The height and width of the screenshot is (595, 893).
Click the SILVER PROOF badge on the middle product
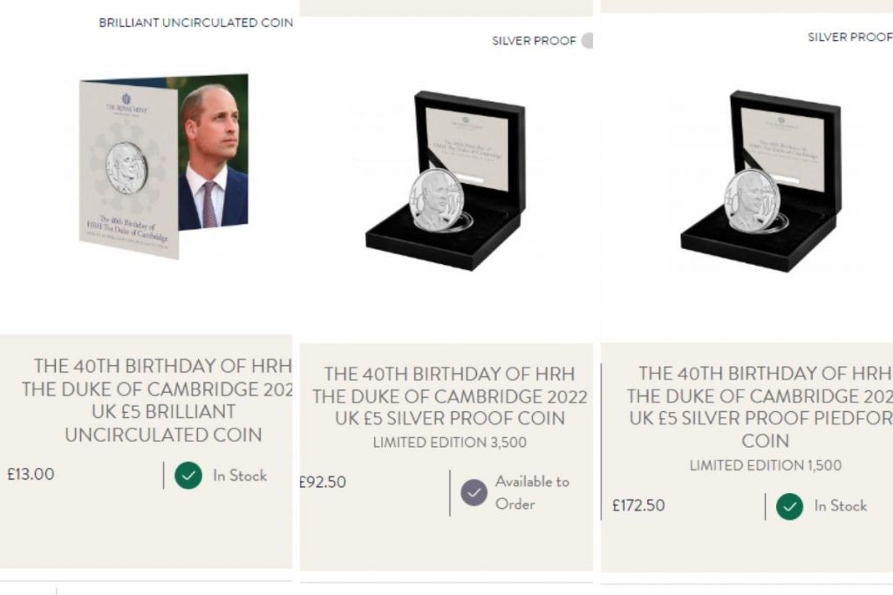(533, 39)
